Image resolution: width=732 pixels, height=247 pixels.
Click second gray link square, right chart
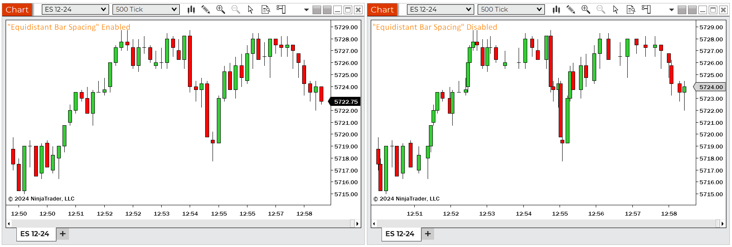pos(692,10)
